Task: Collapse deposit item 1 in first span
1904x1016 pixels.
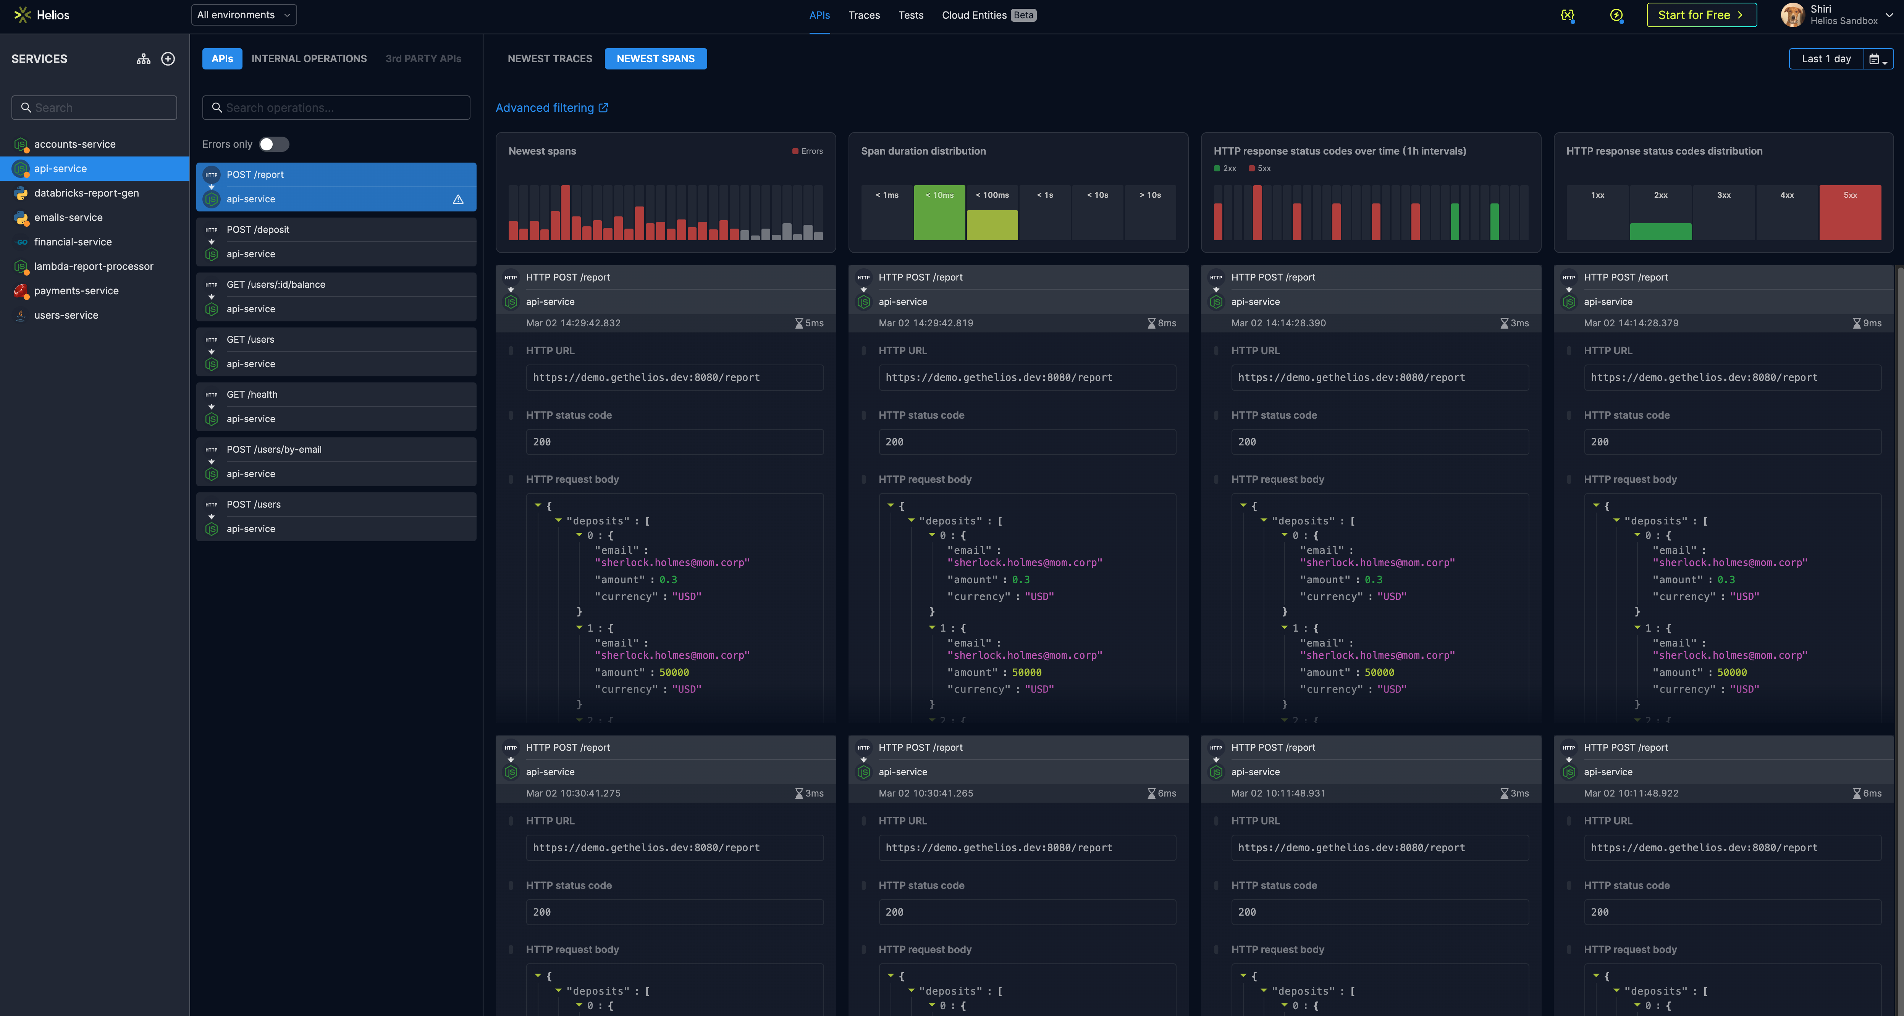Action: click(579, 628)
